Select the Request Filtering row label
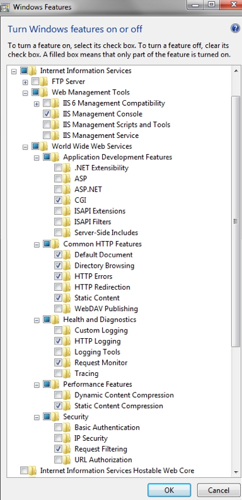 click(x=101, y=449)
